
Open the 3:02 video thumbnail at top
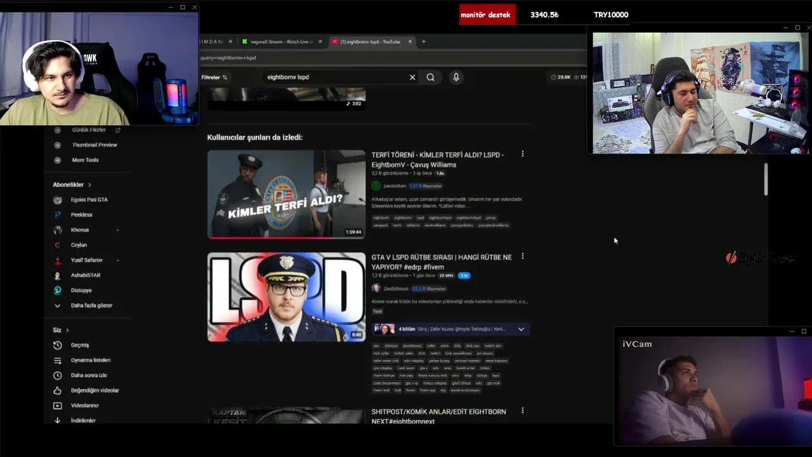[x=286, y=98]
